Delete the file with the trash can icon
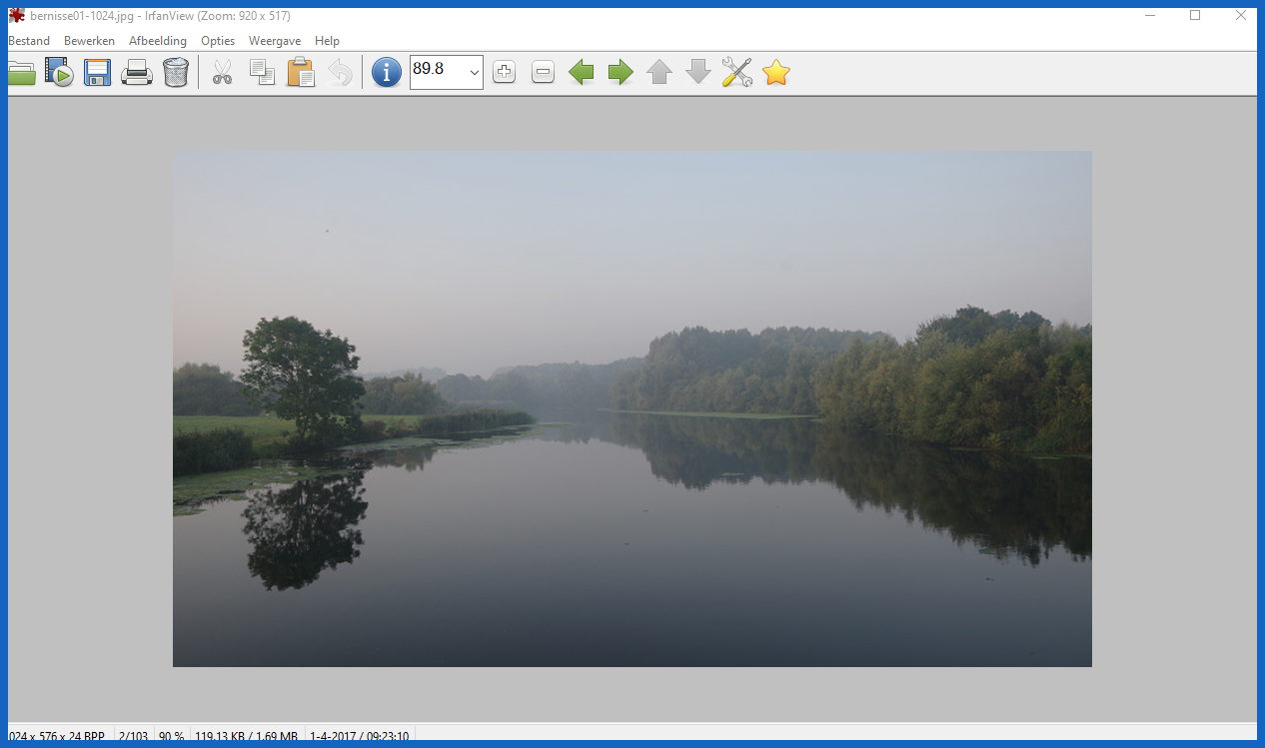This screenshot has height=748, width=1265. (176, 73)
